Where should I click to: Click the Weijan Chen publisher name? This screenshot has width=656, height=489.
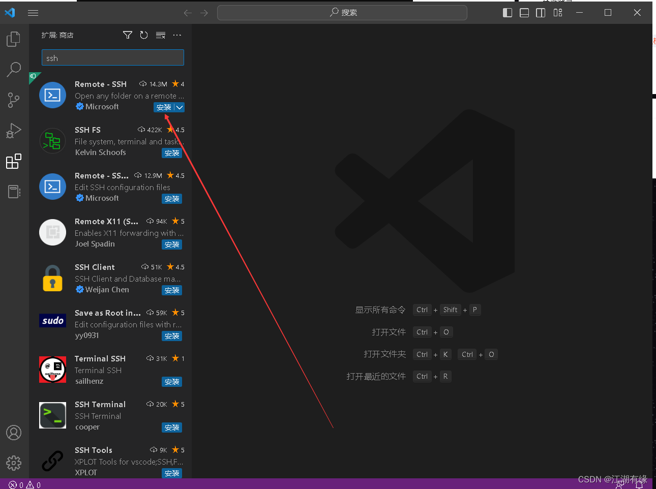(x=107, y=290)
